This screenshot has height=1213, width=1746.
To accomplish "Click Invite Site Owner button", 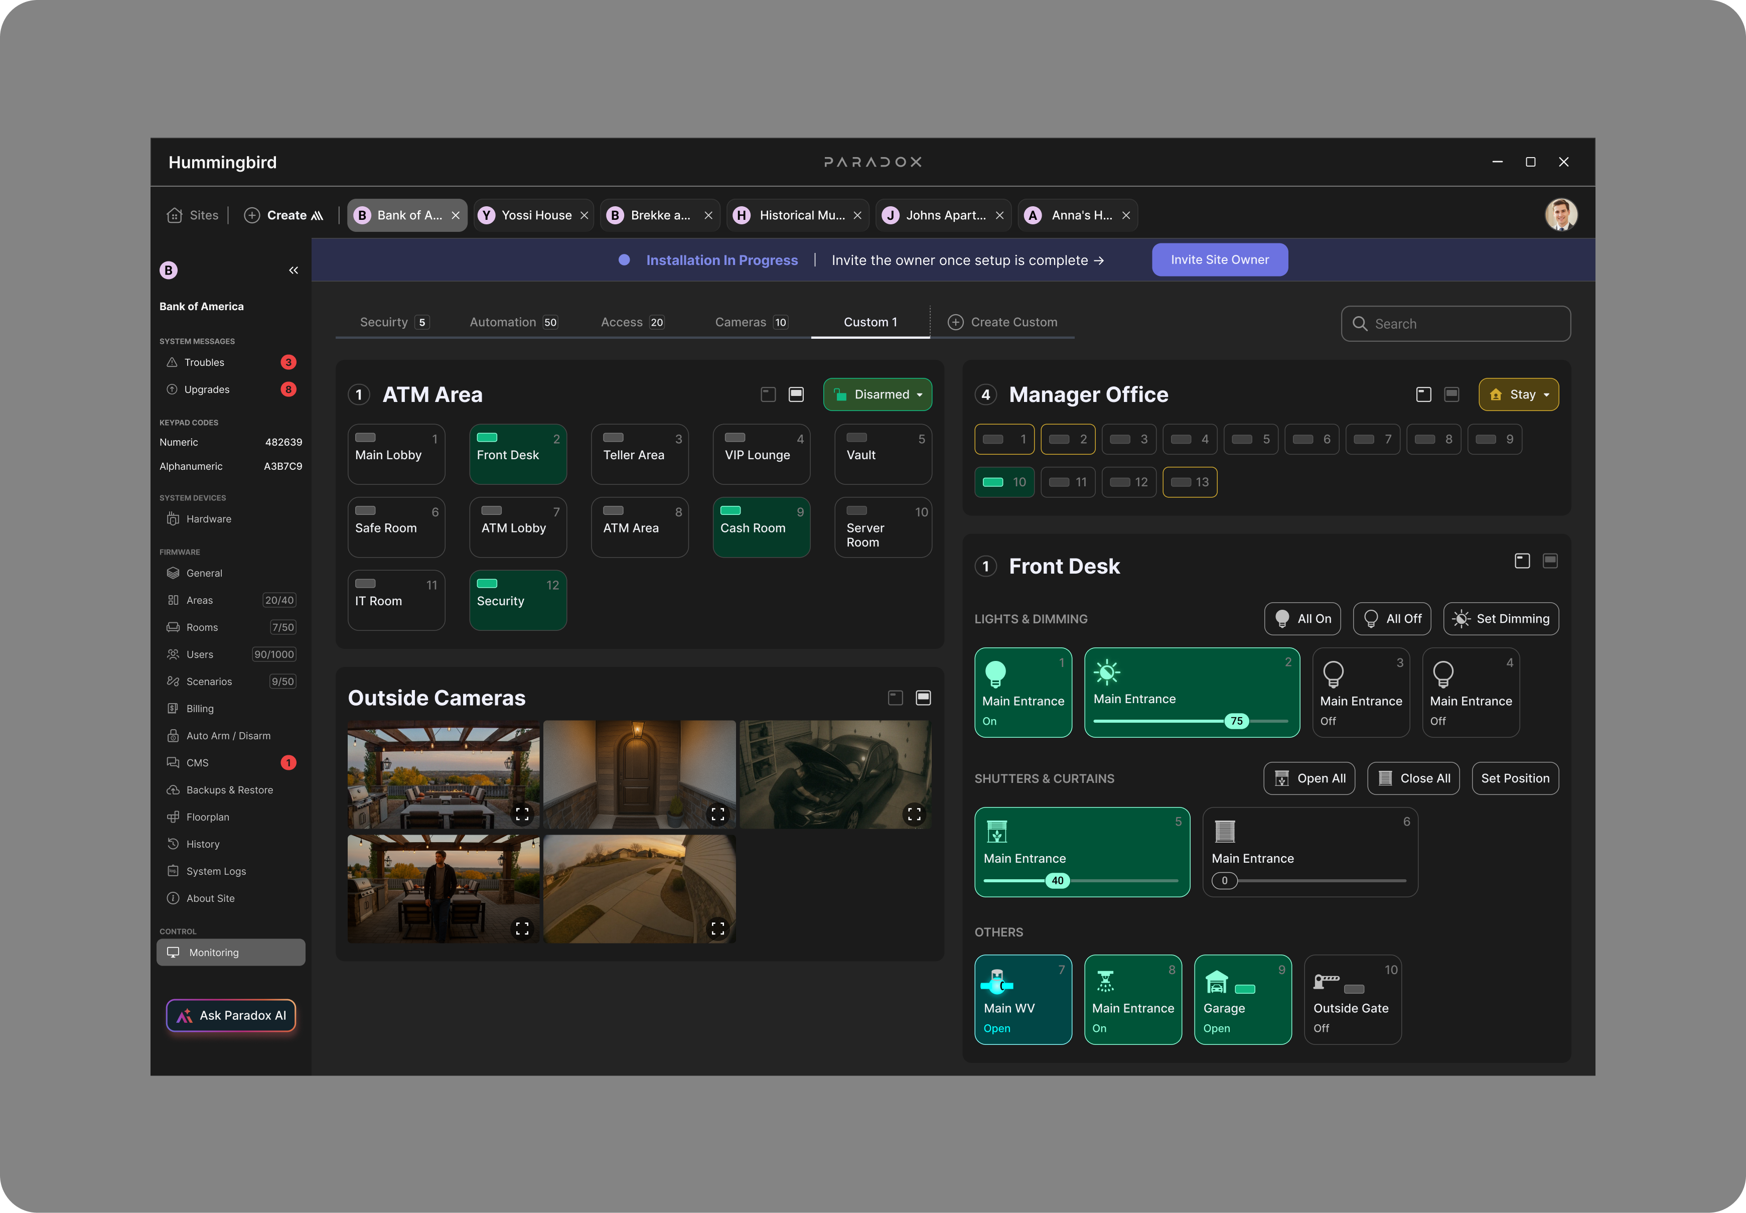I will (1220, 260).
